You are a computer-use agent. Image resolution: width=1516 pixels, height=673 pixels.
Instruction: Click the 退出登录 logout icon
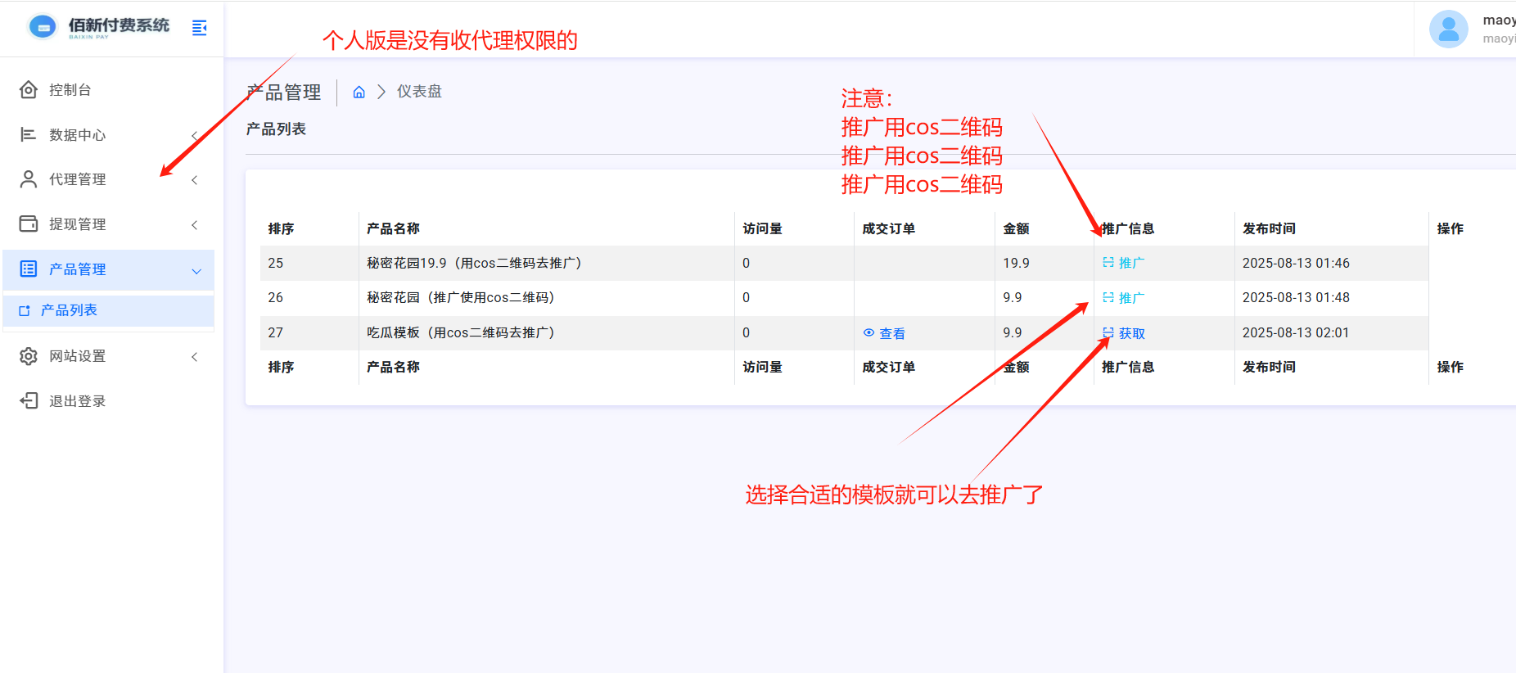point(29,400)
